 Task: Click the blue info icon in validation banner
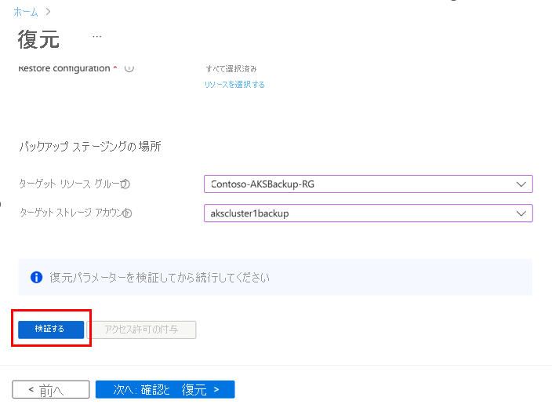[x=37, y=277]
